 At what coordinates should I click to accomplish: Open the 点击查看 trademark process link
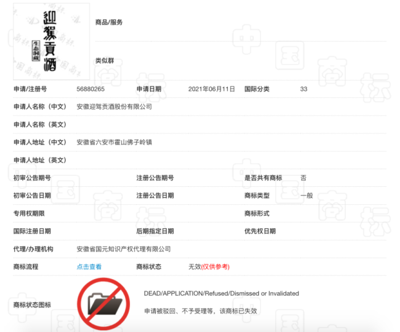[89, 267]
